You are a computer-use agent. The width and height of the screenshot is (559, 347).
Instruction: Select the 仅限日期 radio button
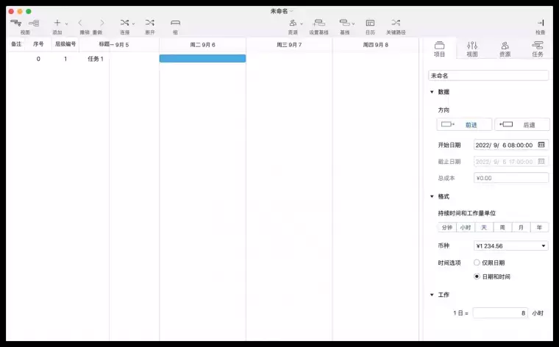pyautogui.click(x=477, y=262)
